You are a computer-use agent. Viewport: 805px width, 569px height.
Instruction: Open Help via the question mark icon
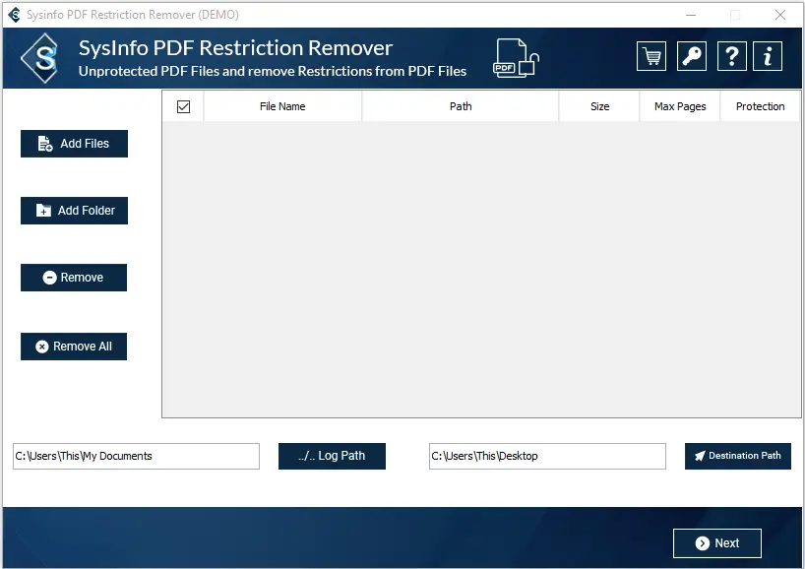point(731,56)
